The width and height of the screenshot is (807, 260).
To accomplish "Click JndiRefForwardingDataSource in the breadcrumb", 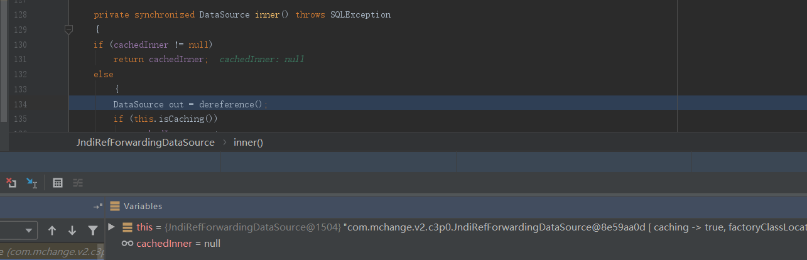I will tap(145, 143).
